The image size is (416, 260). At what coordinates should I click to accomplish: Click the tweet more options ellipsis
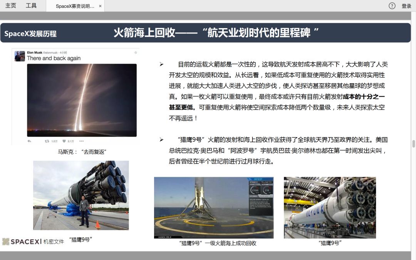tap(81, 141)
